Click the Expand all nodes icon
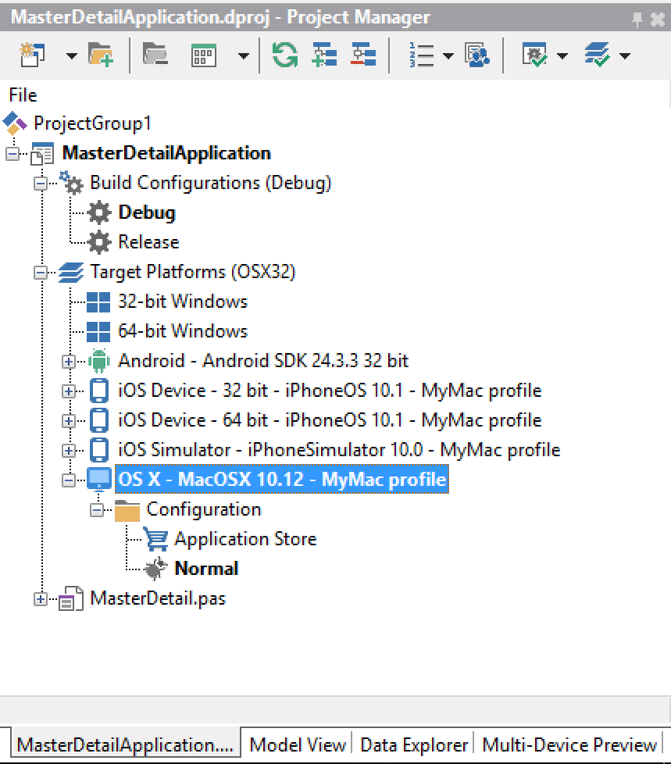The image size is (671, 764). pyautogui.click(x=324, y=55)
